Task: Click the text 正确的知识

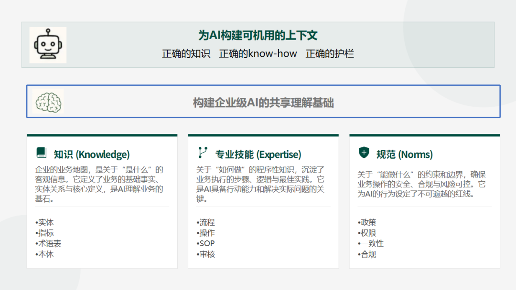Action: pyautogui.click(x=186, y=53)
